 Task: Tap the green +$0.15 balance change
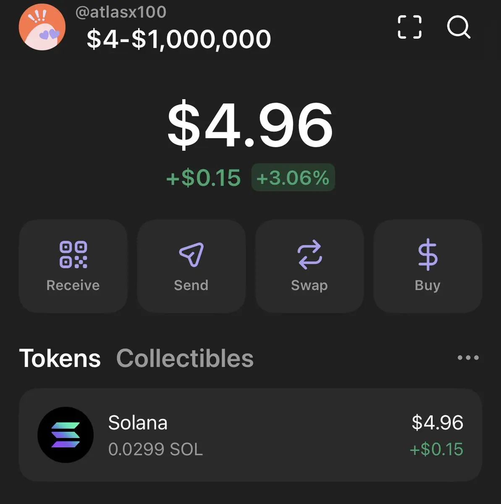pos(203,178)
